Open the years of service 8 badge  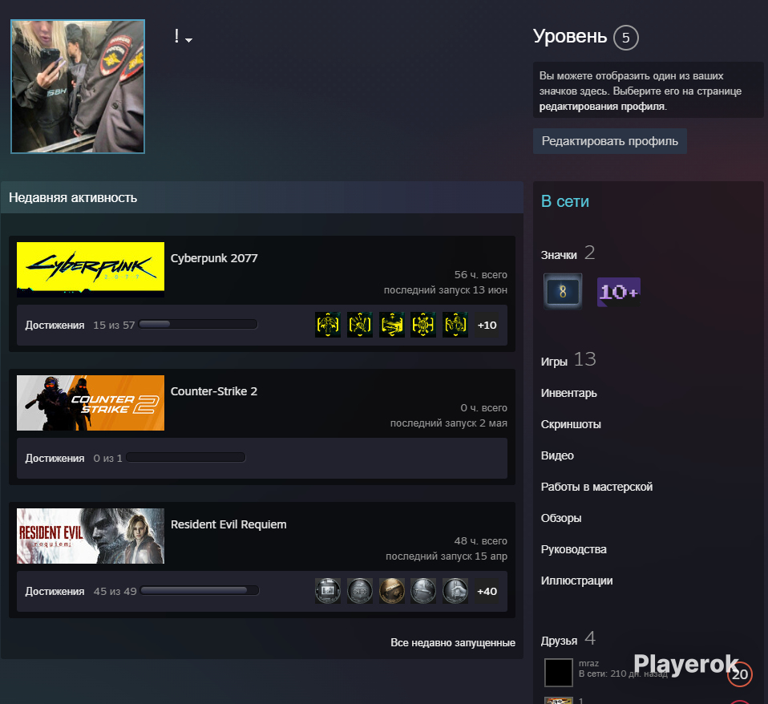[563, 292]
